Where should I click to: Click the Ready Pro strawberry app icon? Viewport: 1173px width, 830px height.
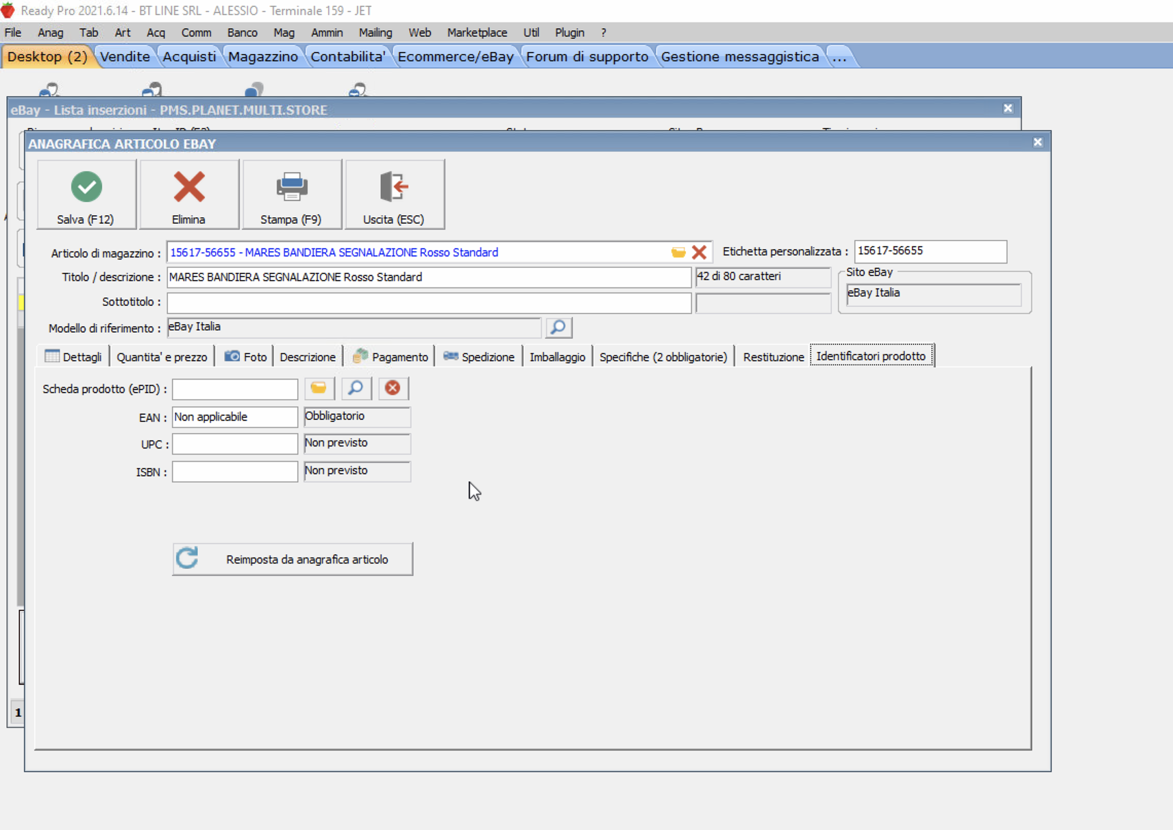pyautogui.click(x=8, y=10)
